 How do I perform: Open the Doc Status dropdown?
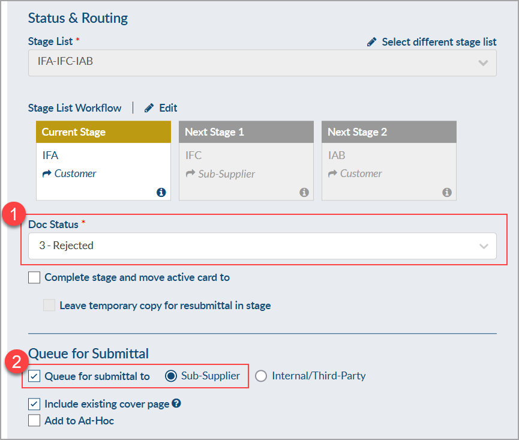262,246
